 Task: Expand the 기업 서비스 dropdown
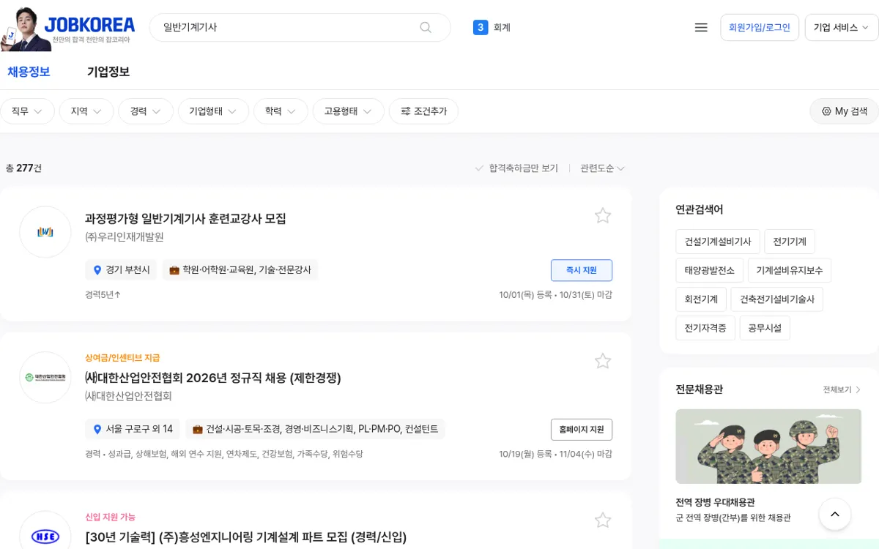point(841,28)
